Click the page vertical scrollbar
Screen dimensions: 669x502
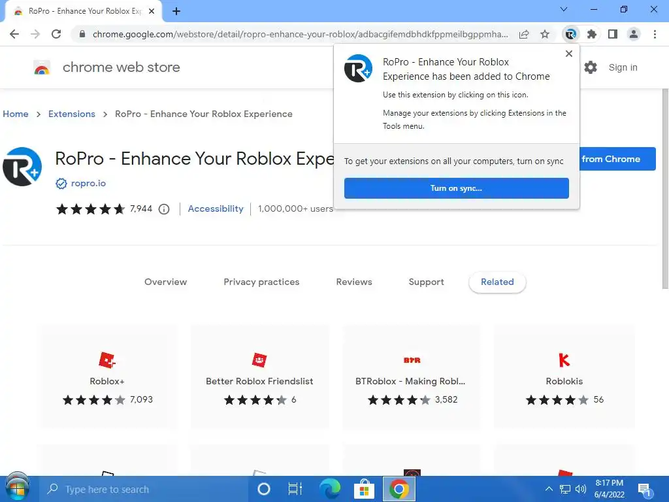(664, 188)
